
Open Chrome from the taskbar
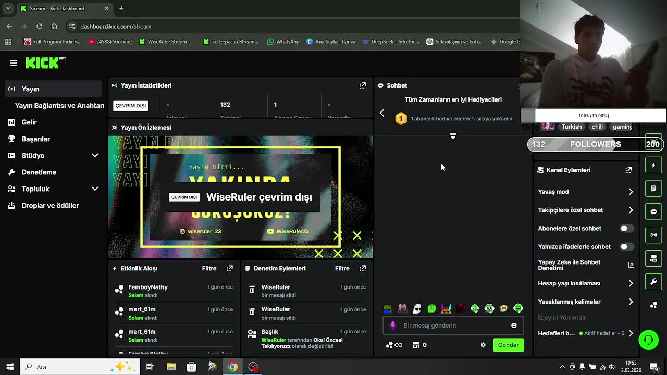coord(232,367)
